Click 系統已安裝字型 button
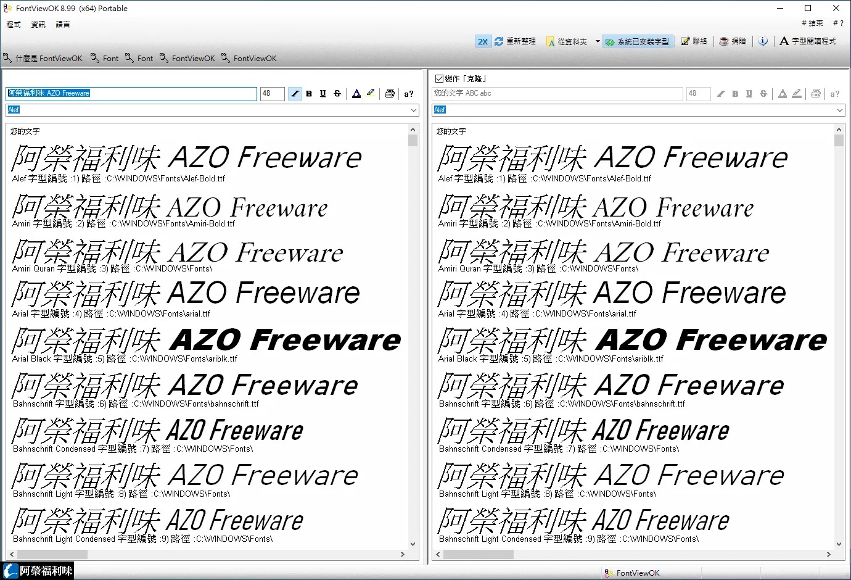Image resolution: width=851 pixels, height=580 pixels. tap(638, 41)
